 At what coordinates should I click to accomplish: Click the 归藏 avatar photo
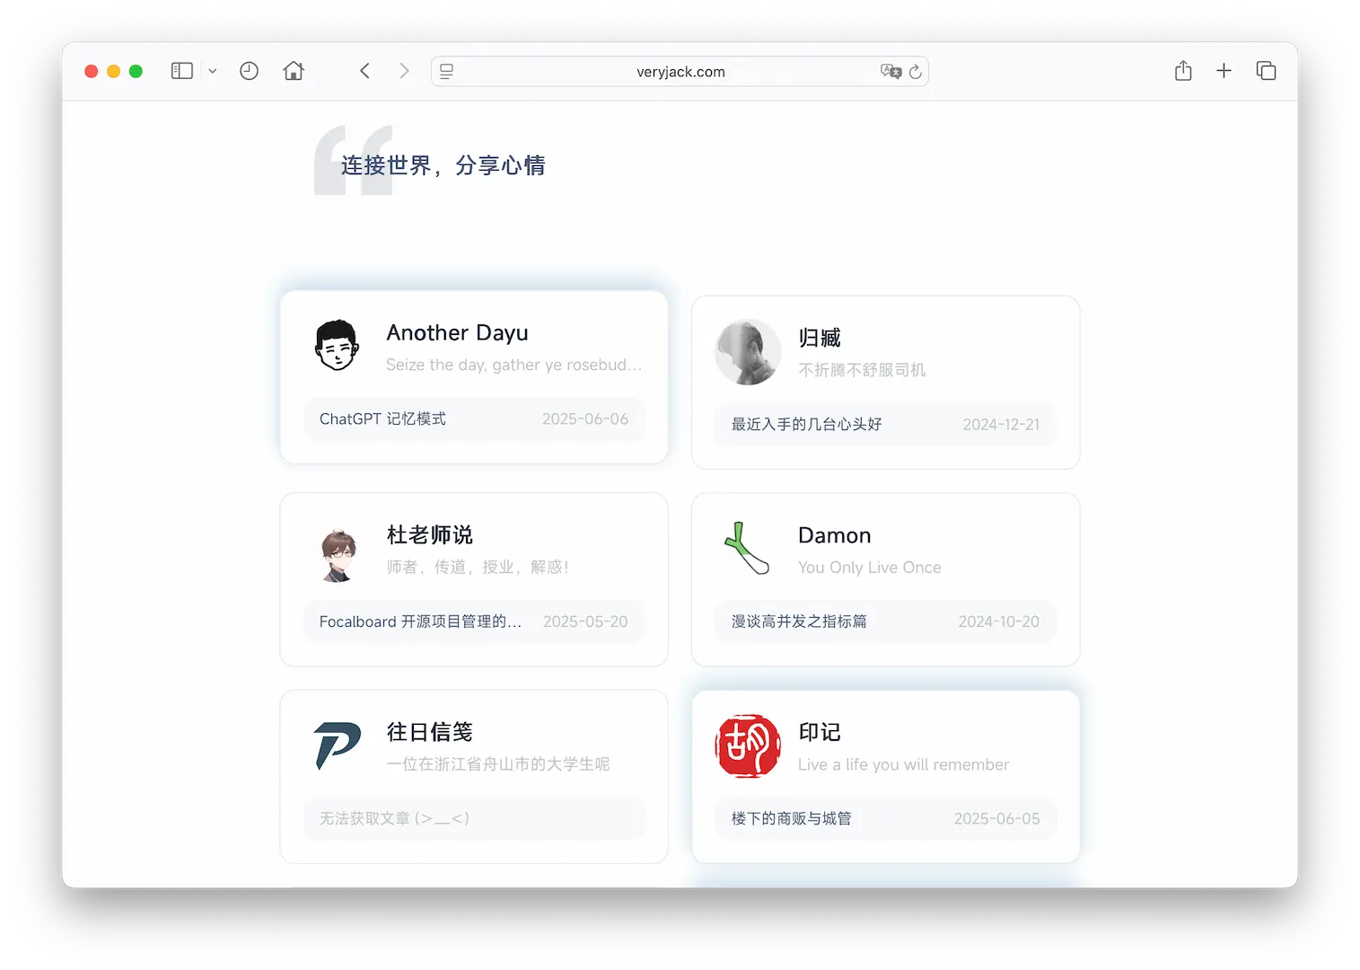tap(748, 351)
